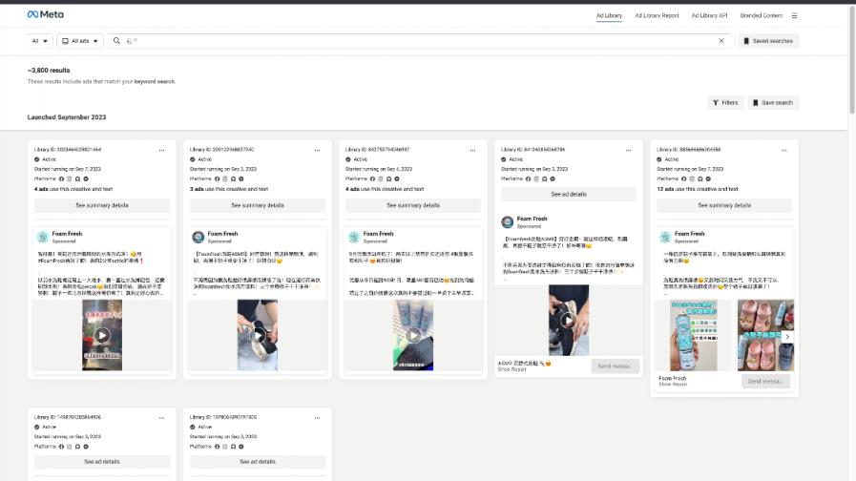The height and width of the screenshot is (481, 856).
Task: Click Foam Fresh spray can thumbnail in carousel
Action: 694,335
